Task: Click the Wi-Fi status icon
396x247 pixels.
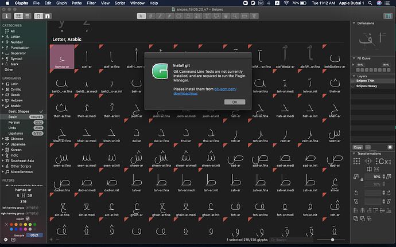Action: point(286,3)
